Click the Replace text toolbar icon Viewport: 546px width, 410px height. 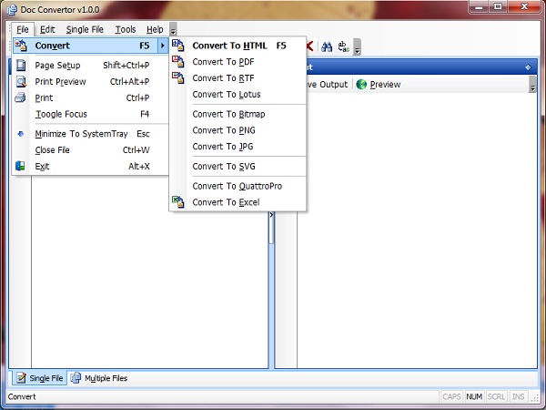click(x=343, y=46)
